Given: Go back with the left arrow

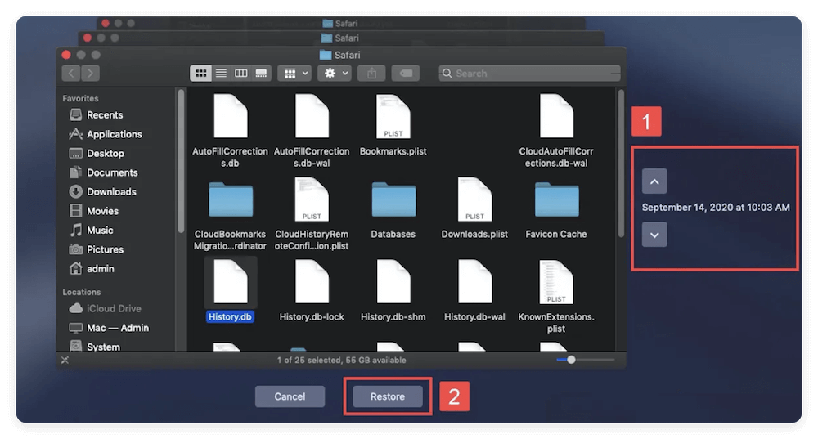Looking at the screenshot, I should pyautogui.click(x=71, y=74).
